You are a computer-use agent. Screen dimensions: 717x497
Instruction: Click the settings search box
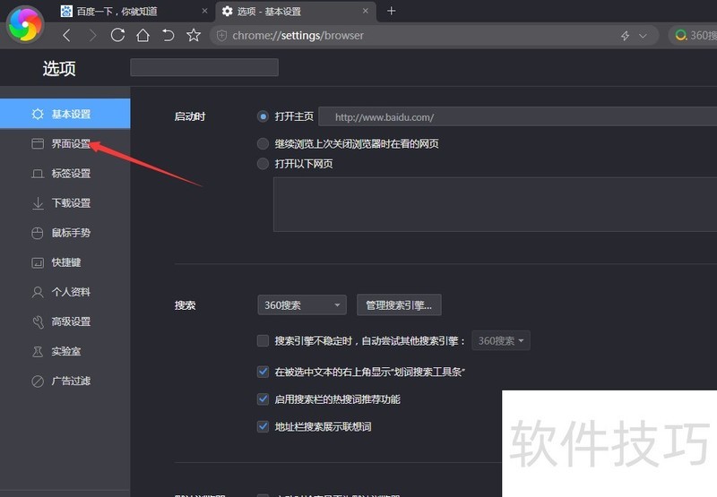pyautogui.click(x=204, y=67)
